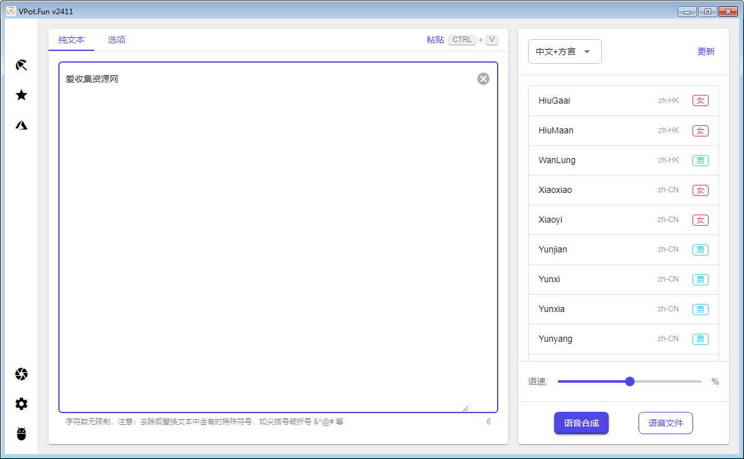Select the Yunyang voice
This screenshot has height=459, width=744.
pos(624,339)
